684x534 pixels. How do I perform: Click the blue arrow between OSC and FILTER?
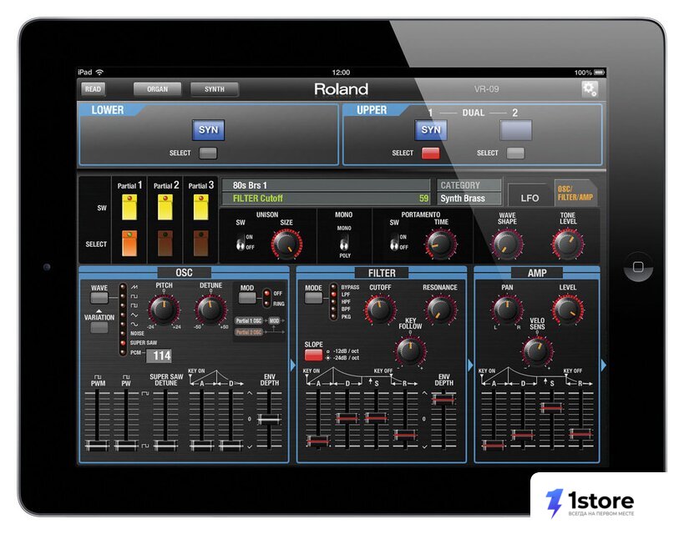[x=292, y=365]
